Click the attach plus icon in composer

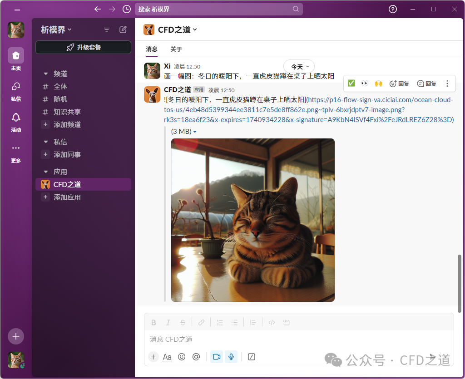click(153, 357)
